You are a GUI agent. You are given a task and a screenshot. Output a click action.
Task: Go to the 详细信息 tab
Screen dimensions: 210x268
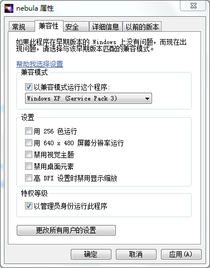point(105,27)
